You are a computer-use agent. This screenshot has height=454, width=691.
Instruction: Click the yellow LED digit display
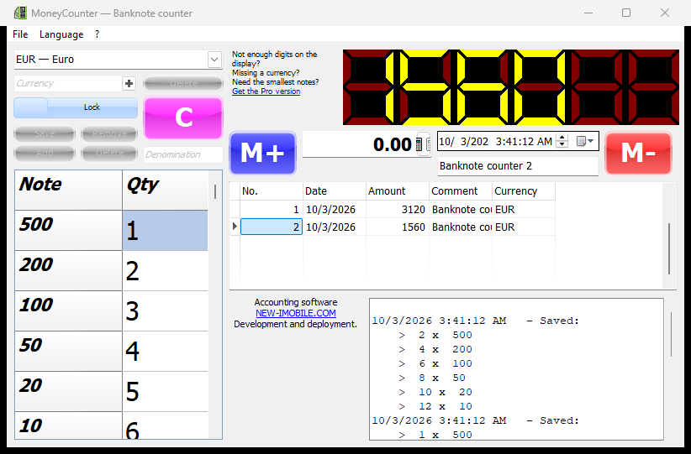click(511, 87)
